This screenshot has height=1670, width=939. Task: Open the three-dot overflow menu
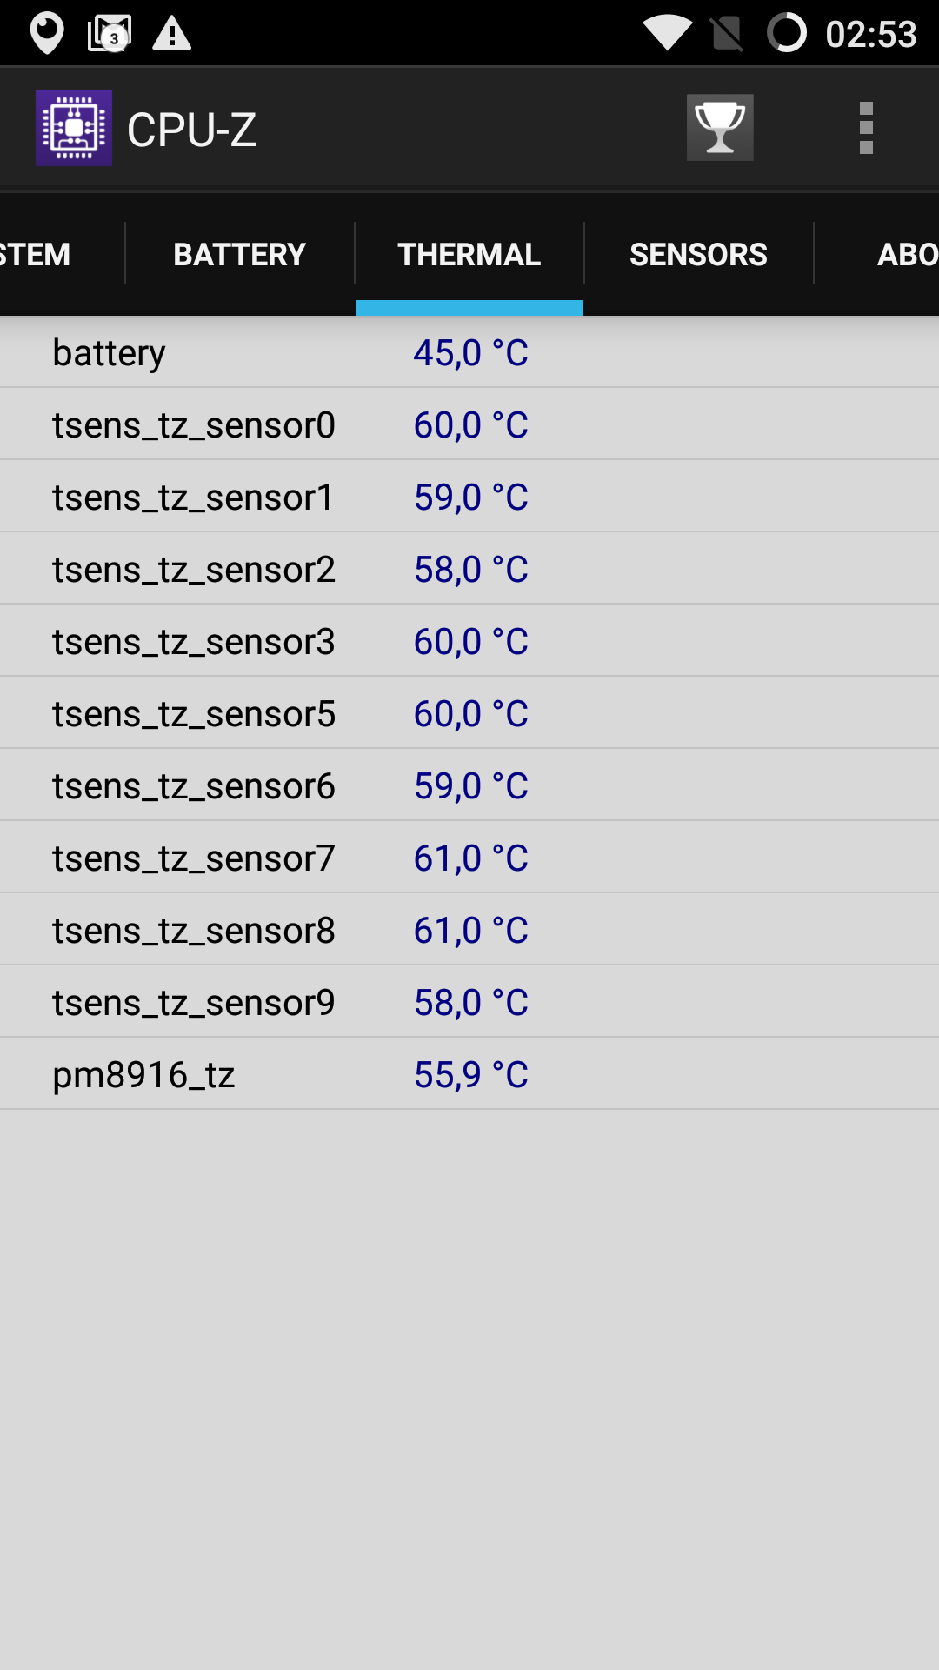(865, 128)
